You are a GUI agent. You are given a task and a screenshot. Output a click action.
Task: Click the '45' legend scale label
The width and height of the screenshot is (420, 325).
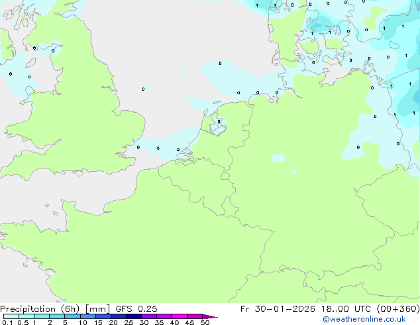click(x=189, y=322)
